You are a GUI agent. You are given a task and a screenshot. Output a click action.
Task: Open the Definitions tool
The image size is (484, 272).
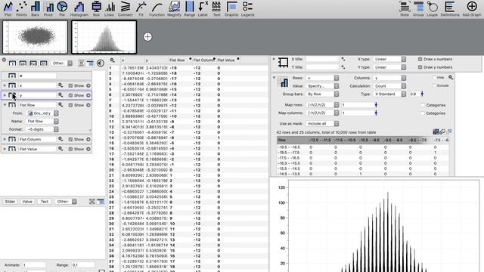450,8
